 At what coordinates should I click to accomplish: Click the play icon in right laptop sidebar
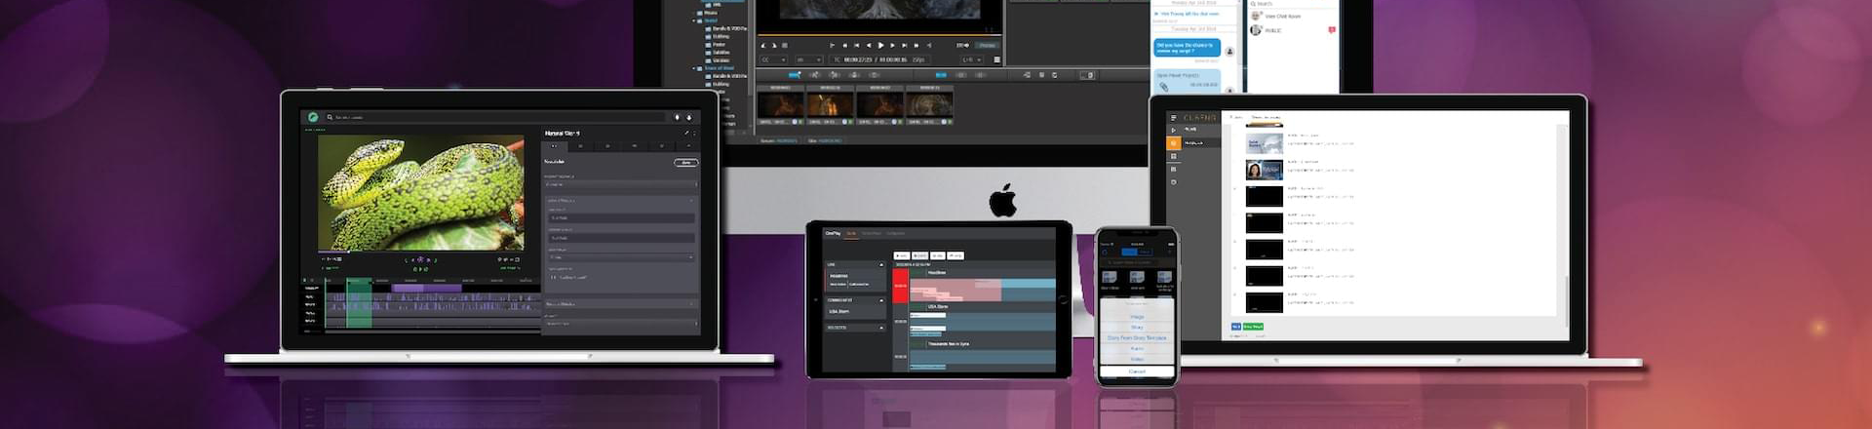(1173, 130)
